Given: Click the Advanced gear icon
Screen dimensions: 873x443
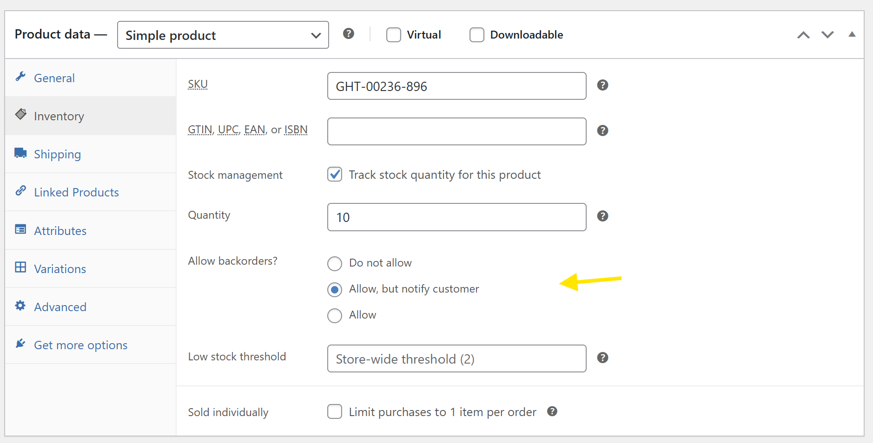Looking at the screenshot, I should 20,306.
